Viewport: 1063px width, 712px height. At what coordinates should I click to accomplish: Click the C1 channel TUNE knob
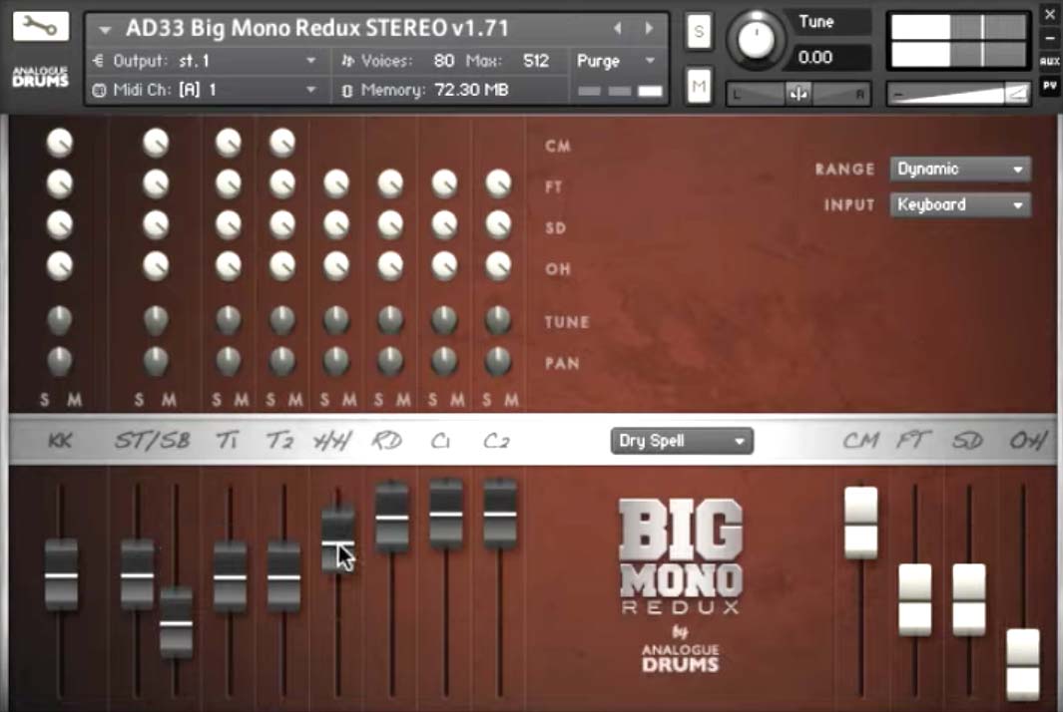click(445, 320)
